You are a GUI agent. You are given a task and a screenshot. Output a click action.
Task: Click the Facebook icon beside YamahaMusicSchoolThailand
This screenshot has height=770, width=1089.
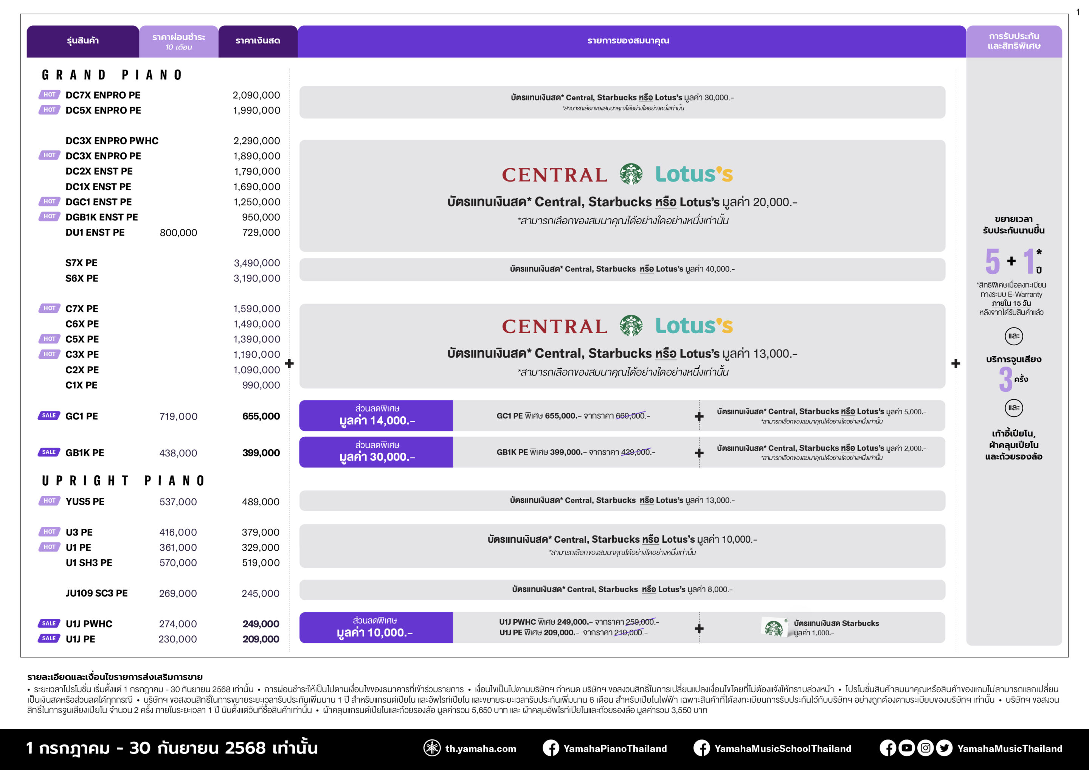tap(701, 748)
